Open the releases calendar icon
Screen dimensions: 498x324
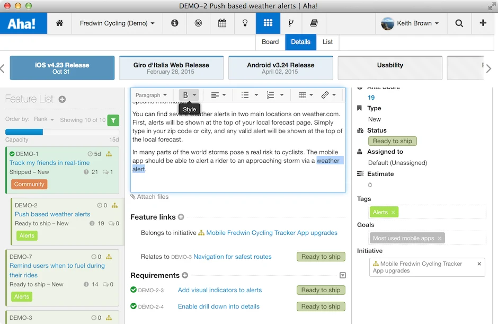coord(222,23)
